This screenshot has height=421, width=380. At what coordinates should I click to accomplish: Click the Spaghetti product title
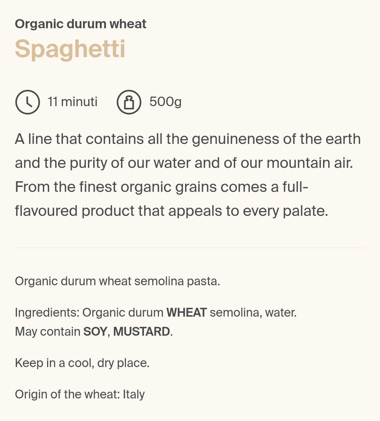click(70, 49)
